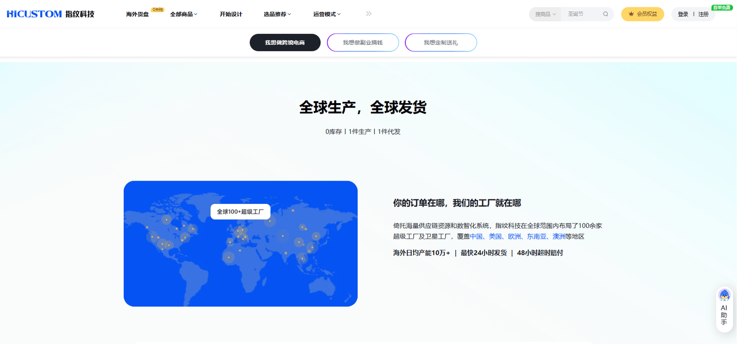737x344 pixels.
Task: Click the search magnifier icon
Action: (605, 14)
